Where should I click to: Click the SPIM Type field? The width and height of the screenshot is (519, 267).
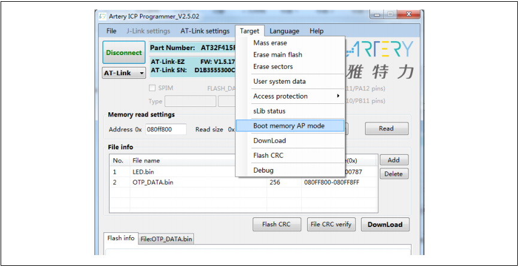190,101
